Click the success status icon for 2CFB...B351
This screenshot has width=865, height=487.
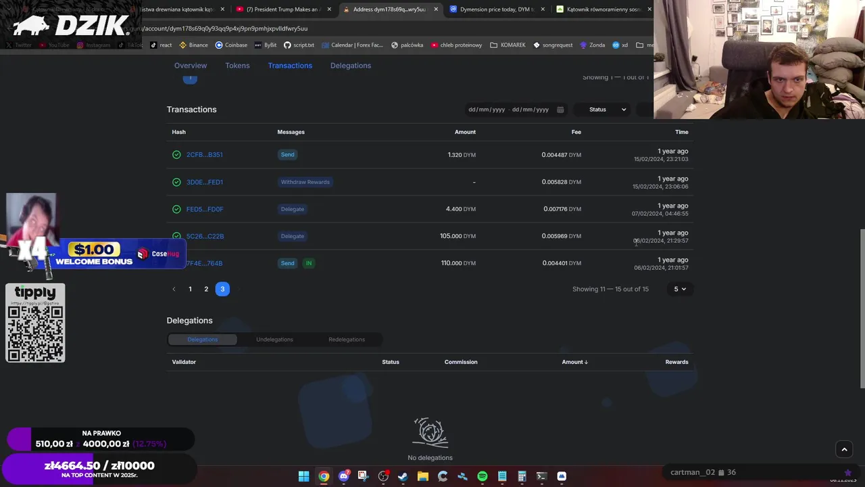pyautogui.click(x=176, y=155)
